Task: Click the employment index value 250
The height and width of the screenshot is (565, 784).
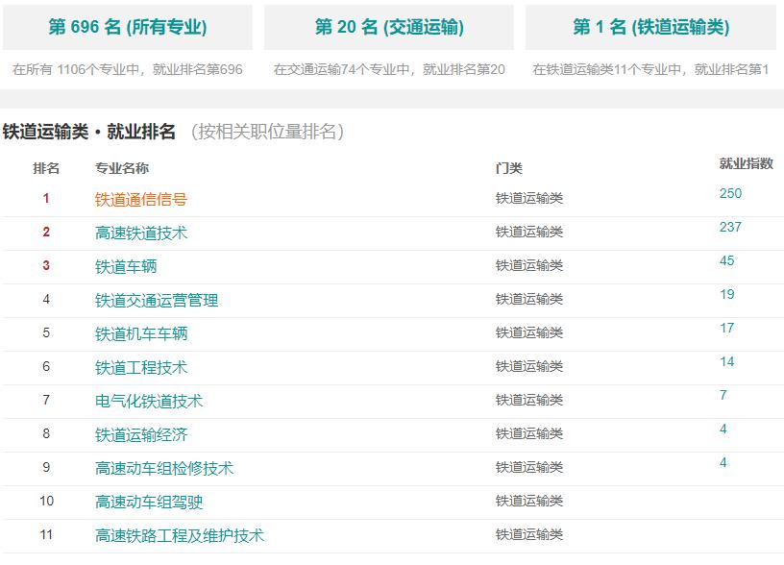Action: pos(730,194)
